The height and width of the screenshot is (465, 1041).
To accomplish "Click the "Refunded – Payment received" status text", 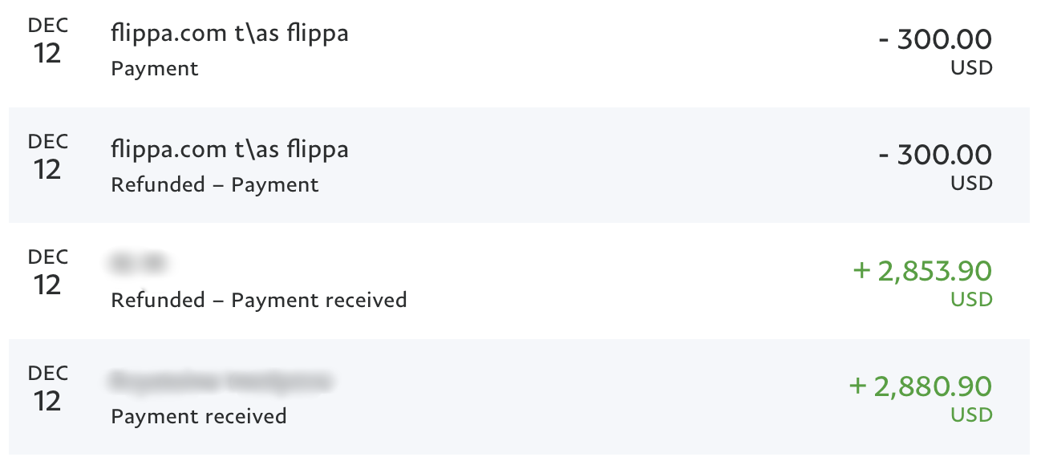I will (259, 301).
